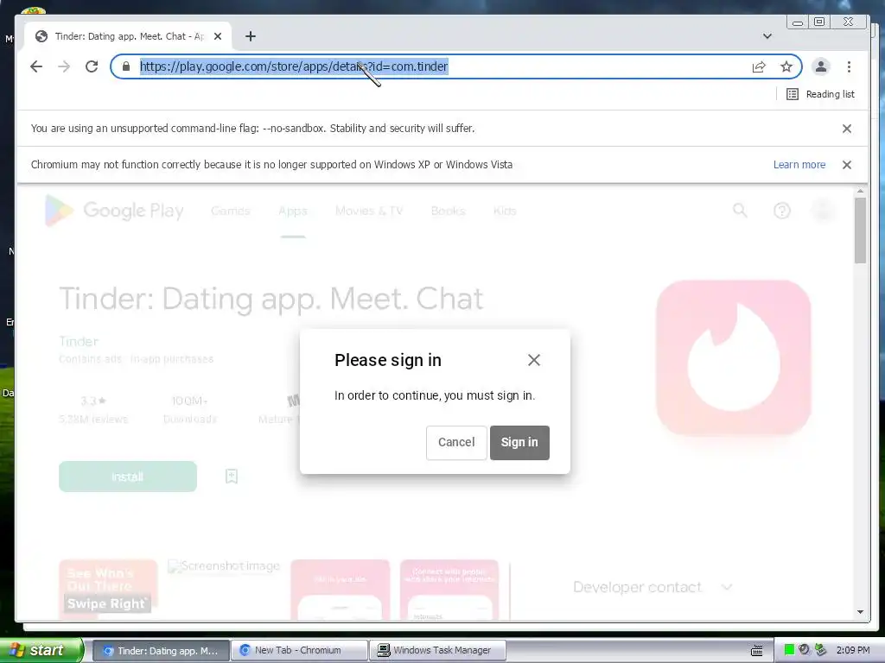Click the 3.3 star rating text

click(x=93, y=401)
